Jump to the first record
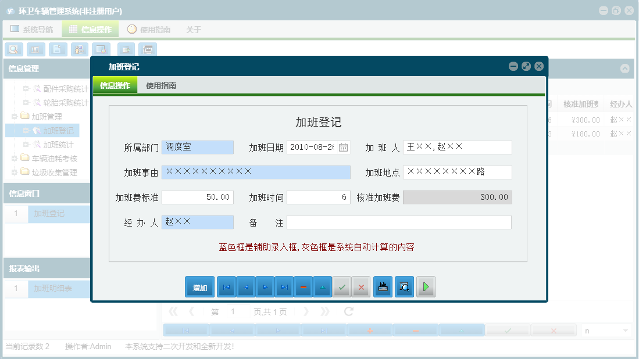 (225, 286)
